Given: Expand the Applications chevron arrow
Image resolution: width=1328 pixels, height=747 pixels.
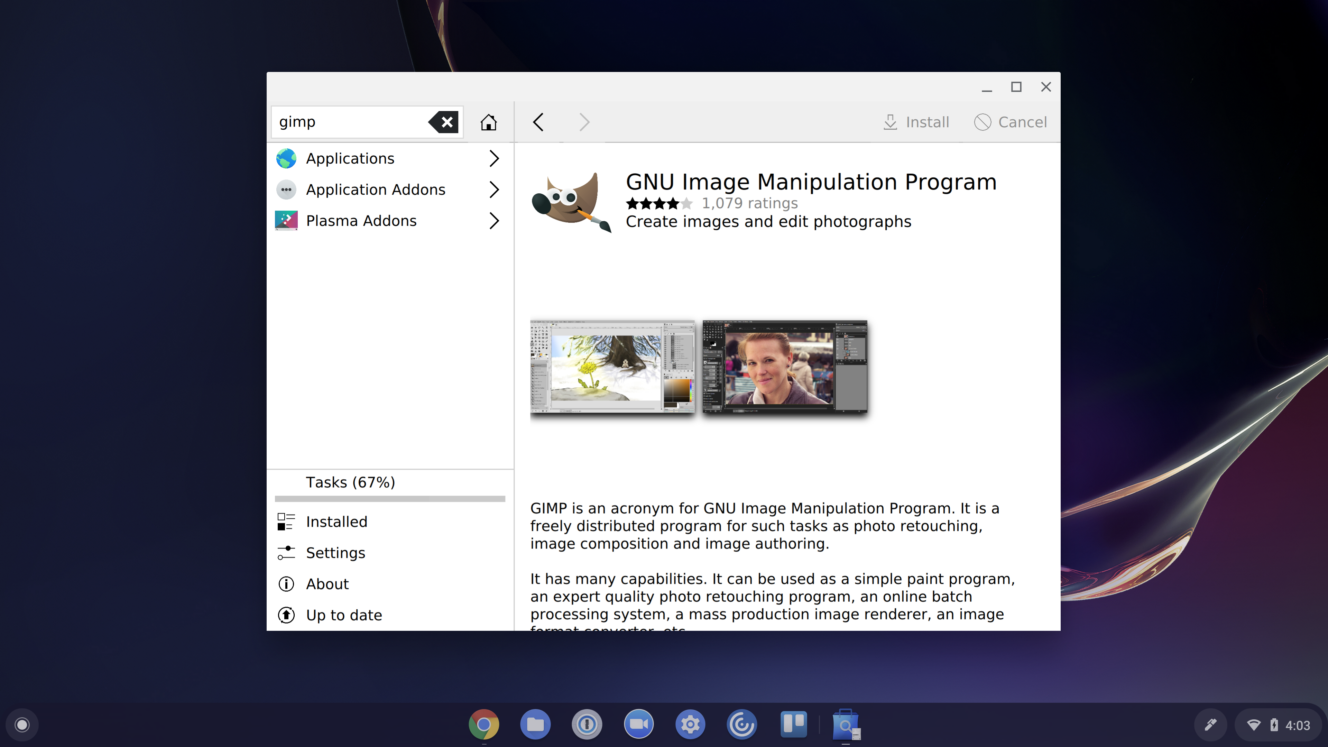Looking at the screenshot, I should point(494,158).
